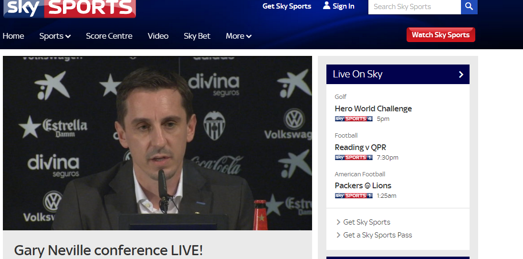This screenshot has height=259, width=523.
Task: Click Sky Sports 1 badge beside Reading v QPR
Action: click(354, 157)
